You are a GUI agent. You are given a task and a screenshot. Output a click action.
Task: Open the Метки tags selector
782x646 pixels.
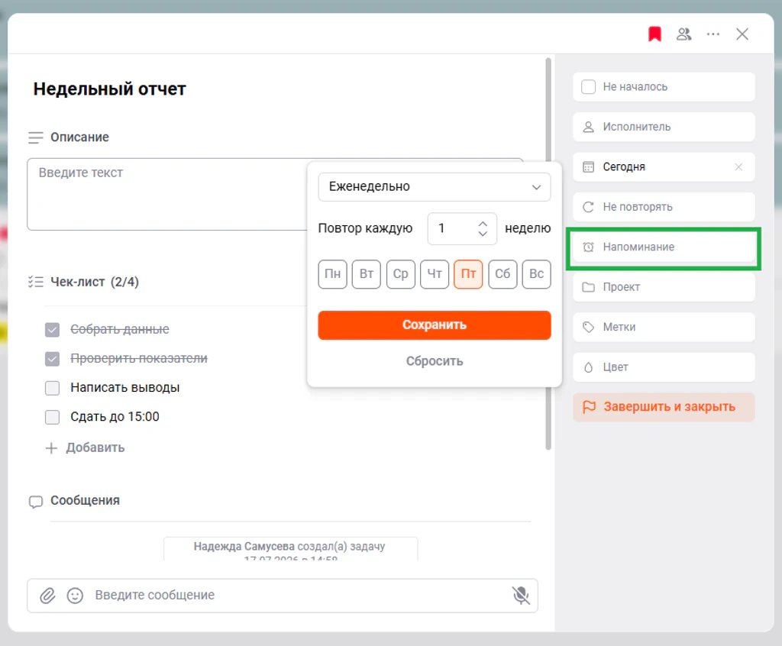664,327
